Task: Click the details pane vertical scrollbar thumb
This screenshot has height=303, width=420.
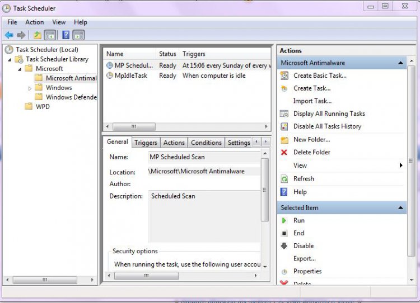Action: [x=265, y=190]
